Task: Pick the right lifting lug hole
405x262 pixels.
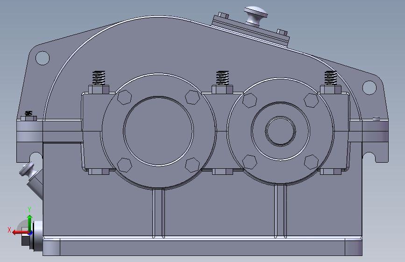Action: [369, 88]
